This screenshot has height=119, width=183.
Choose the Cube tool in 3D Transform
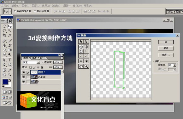[x=81, y=47]
